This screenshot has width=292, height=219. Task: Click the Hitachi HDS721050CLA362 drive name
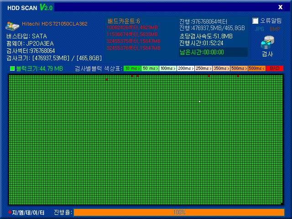[x=55, y=24]
